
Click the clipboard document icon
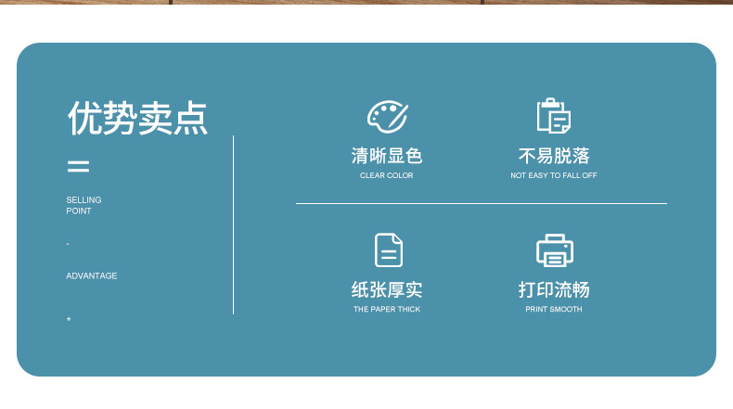pyautogui.click(x=554, y=116)
